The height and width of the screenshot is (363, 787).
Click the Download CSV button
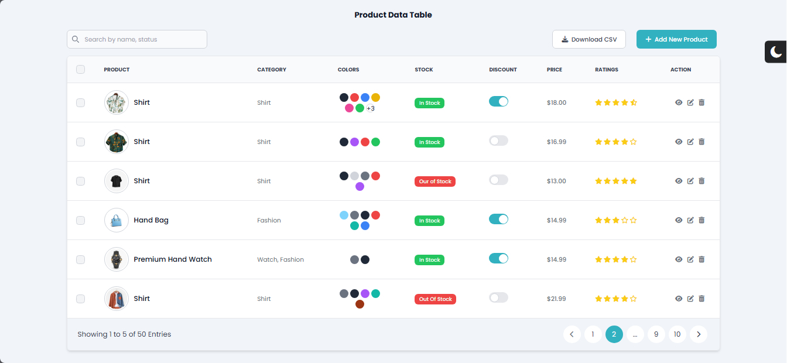(588, 39)
